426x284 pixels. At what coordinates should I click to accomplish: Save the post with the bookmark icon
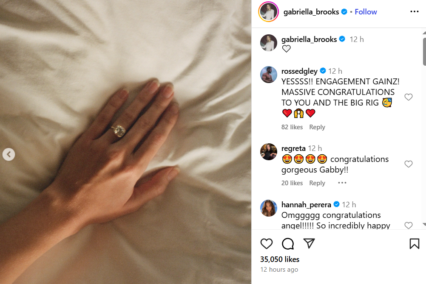coord(415,244)
